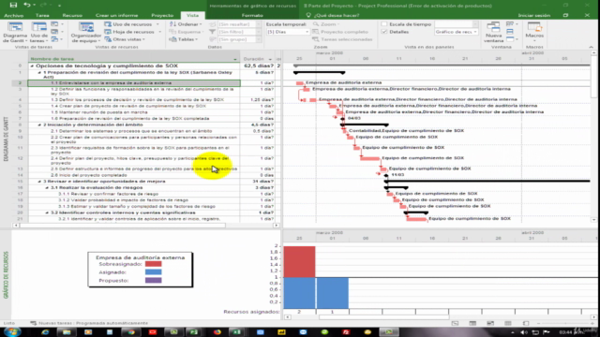Click the 62,5 días? duration cell
The height and width of the screenshot is (337, 600).
pos(259,66)
